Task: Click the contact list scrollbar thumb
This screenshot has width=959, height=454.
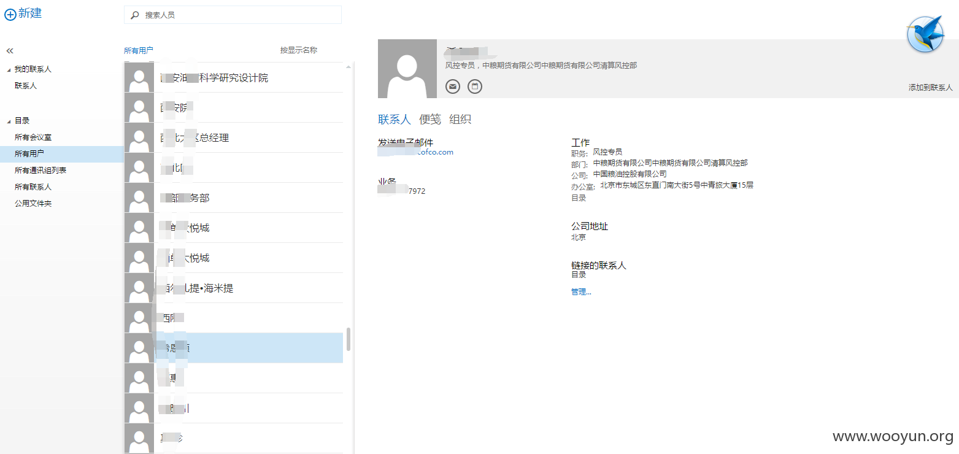Action: pyautogui.click(x=349, y=339)
